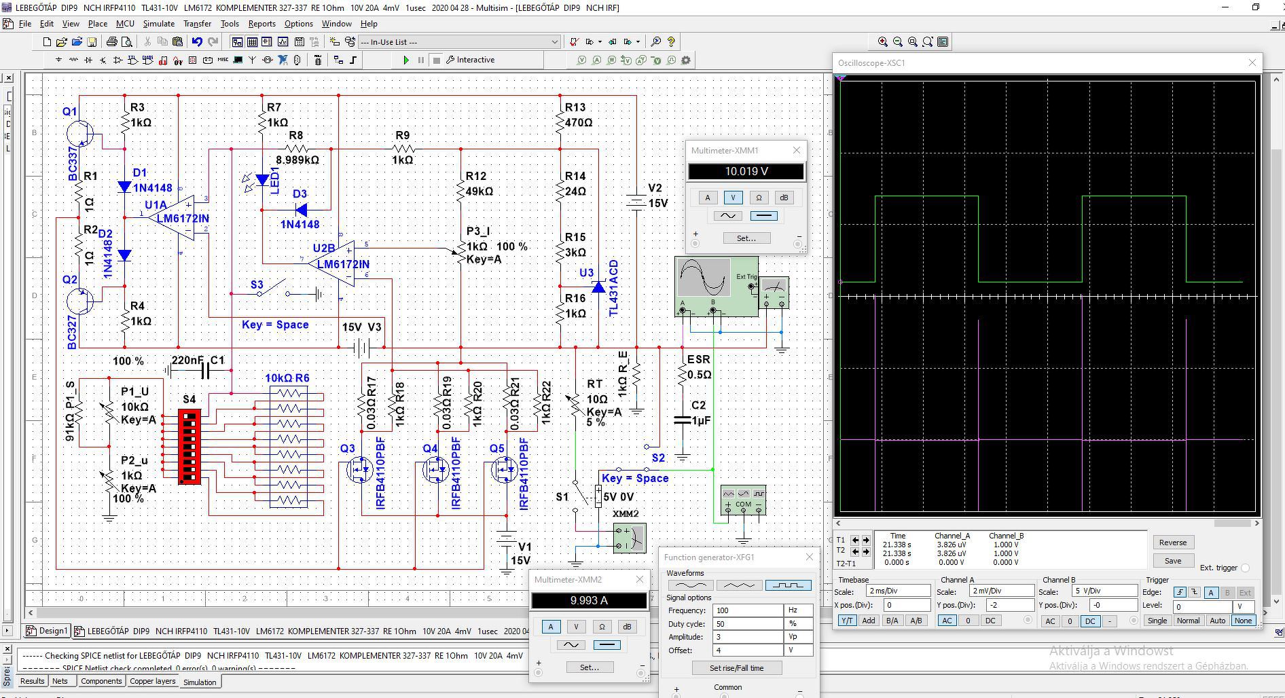The image size is (1285, 698).
Task: Click the Print icon in the toolbar
Action: 111,42
